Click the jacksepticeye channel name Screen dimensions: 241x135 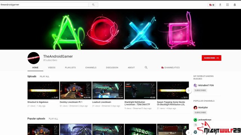point(205,120)
